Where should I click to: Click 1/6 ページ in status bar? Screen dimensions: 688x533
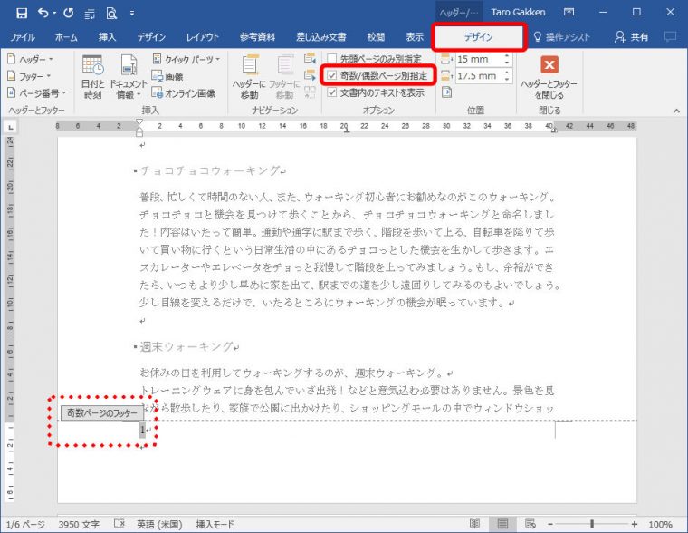coord(25,524)
